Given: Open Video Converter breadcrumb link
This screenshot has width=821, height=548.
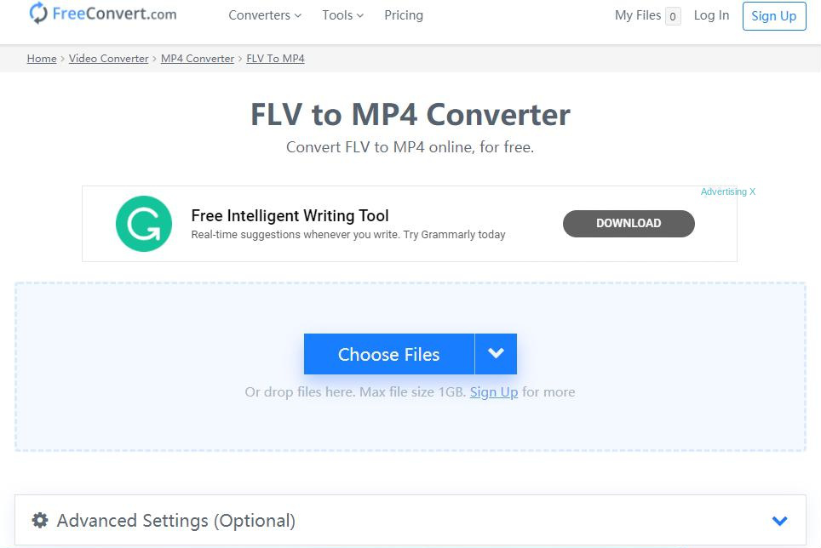Looking at the screenshot, I should (108, 59).
